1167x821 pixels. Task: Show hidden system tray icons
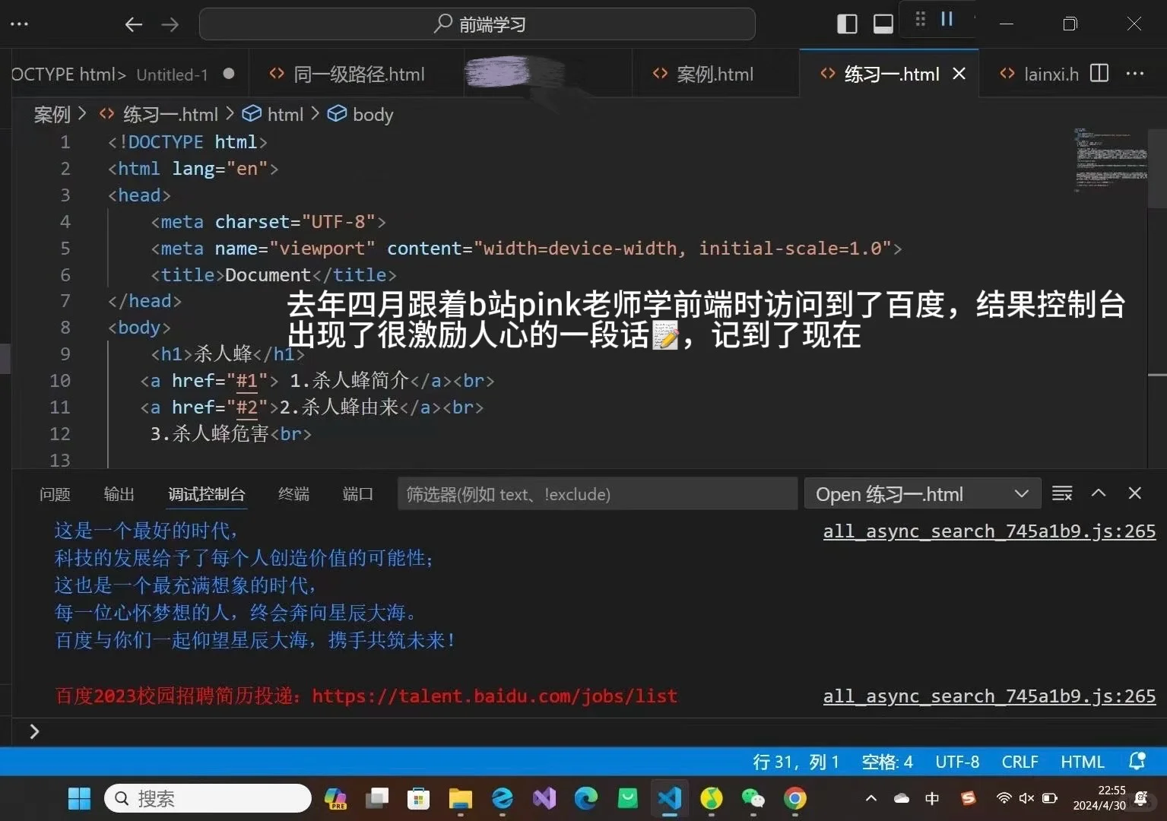click(x=871, y=798)
